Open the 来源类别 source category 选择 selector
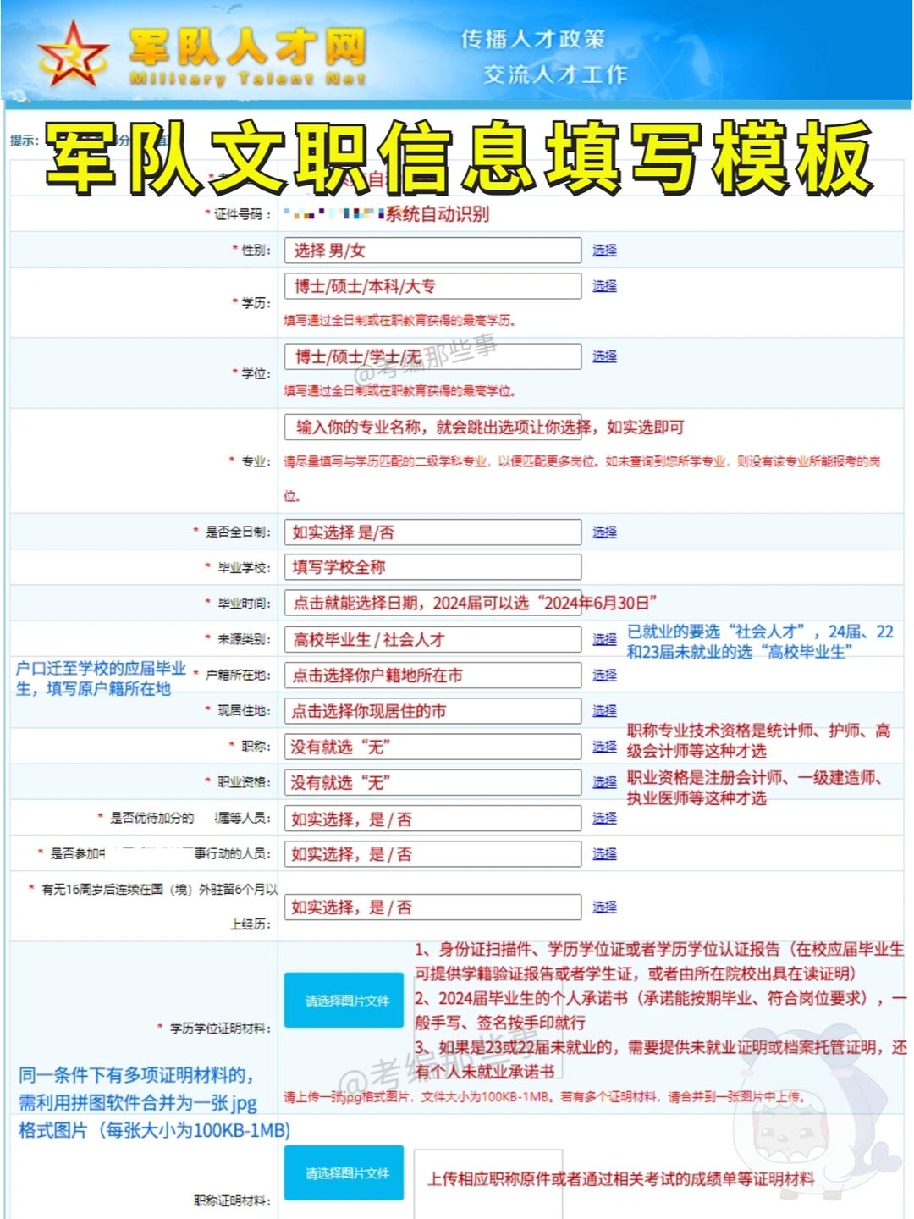This screenshot has height=1219, width=914. 603,639
